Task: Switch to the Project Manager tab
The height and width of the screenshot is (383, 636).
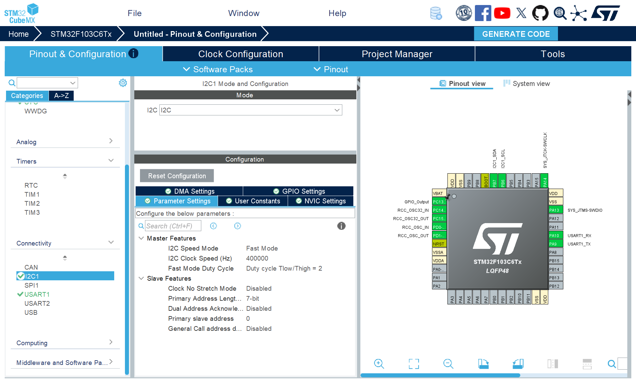Action: coord(397,54)
